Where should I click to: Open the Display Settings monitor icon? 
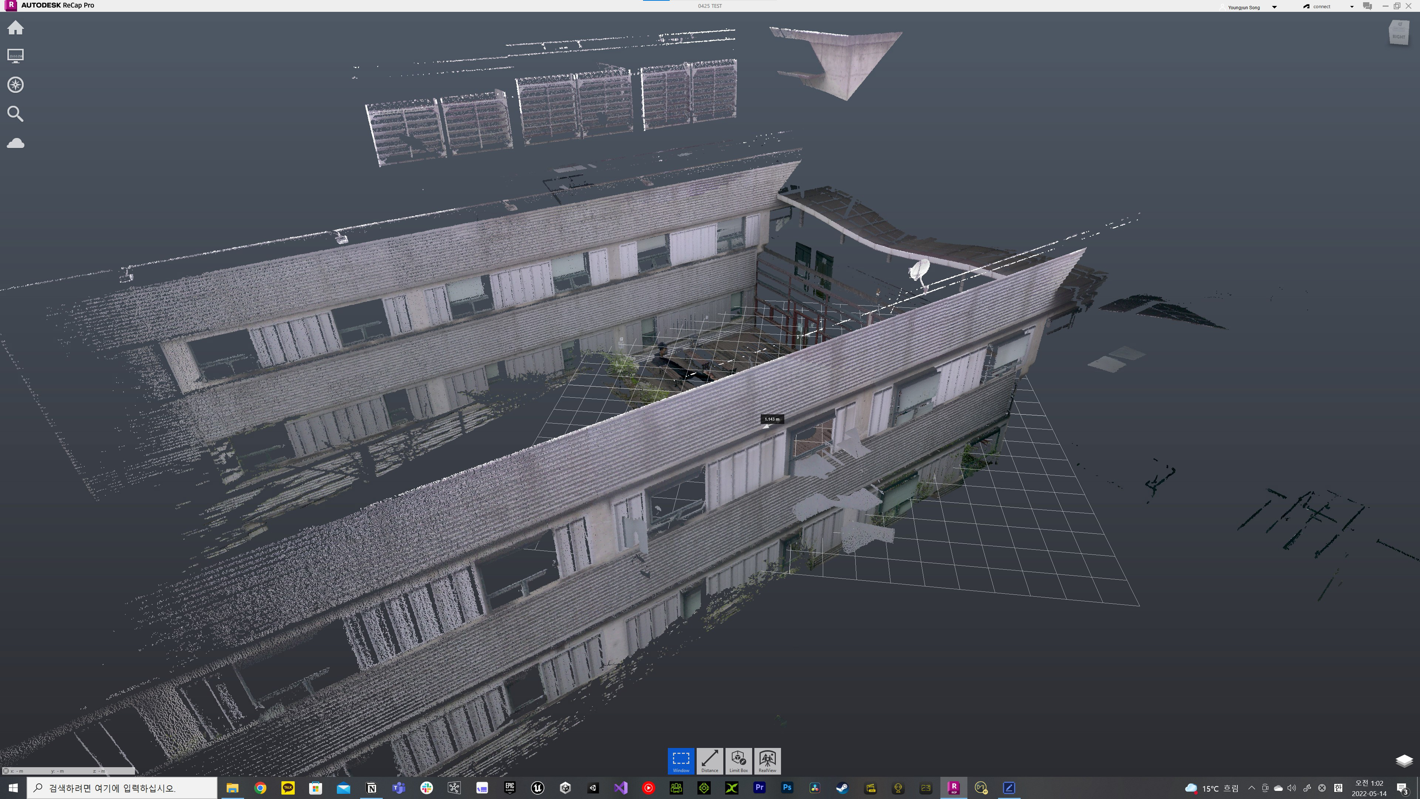tap(16, 56)
